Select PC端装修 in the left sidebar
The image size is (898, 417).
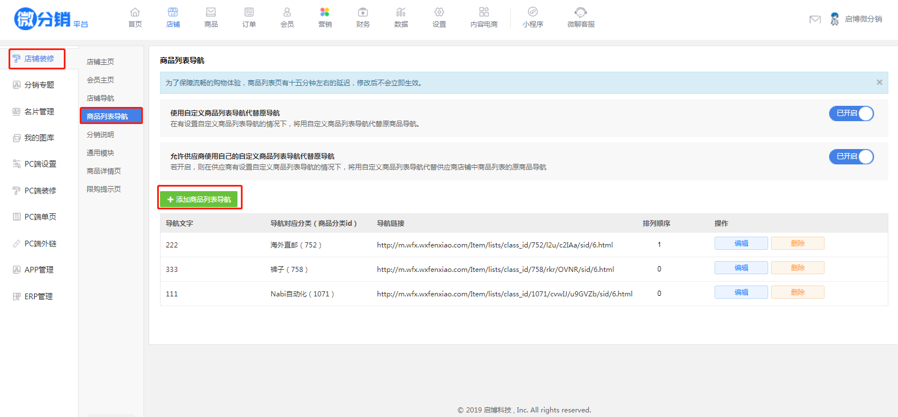point(40,191)
